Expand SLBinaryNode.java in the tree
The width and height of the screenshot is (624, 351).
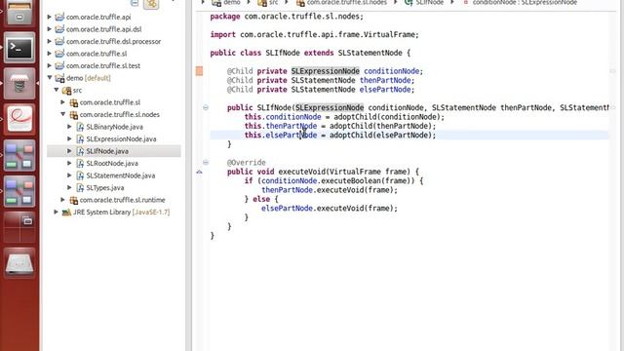click(69, 127)
